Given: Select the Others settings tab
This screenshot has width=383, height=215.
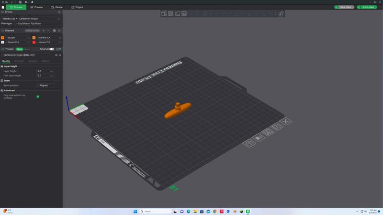Looking at the screenshot, I should coord(45,61).
